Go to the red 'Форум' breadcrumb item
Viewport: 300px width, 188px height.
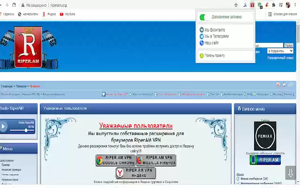(35, 86)
